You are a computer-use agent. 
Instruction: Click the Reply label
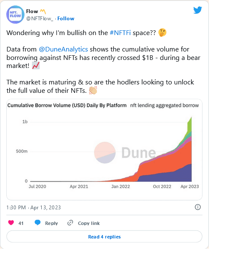click(x=51, y=223)
